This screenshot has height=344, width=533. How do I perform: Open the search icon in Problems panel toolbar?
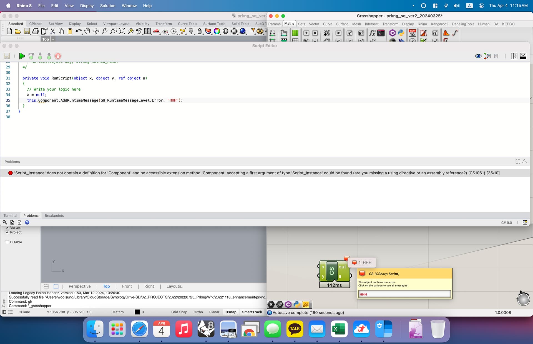tap(5, 222)
